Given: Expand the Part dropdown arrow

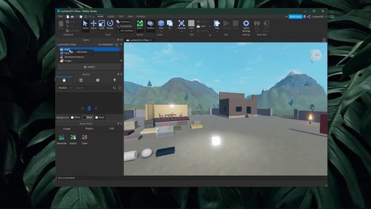Looking at the screenshot, I should tap(161, 31).
